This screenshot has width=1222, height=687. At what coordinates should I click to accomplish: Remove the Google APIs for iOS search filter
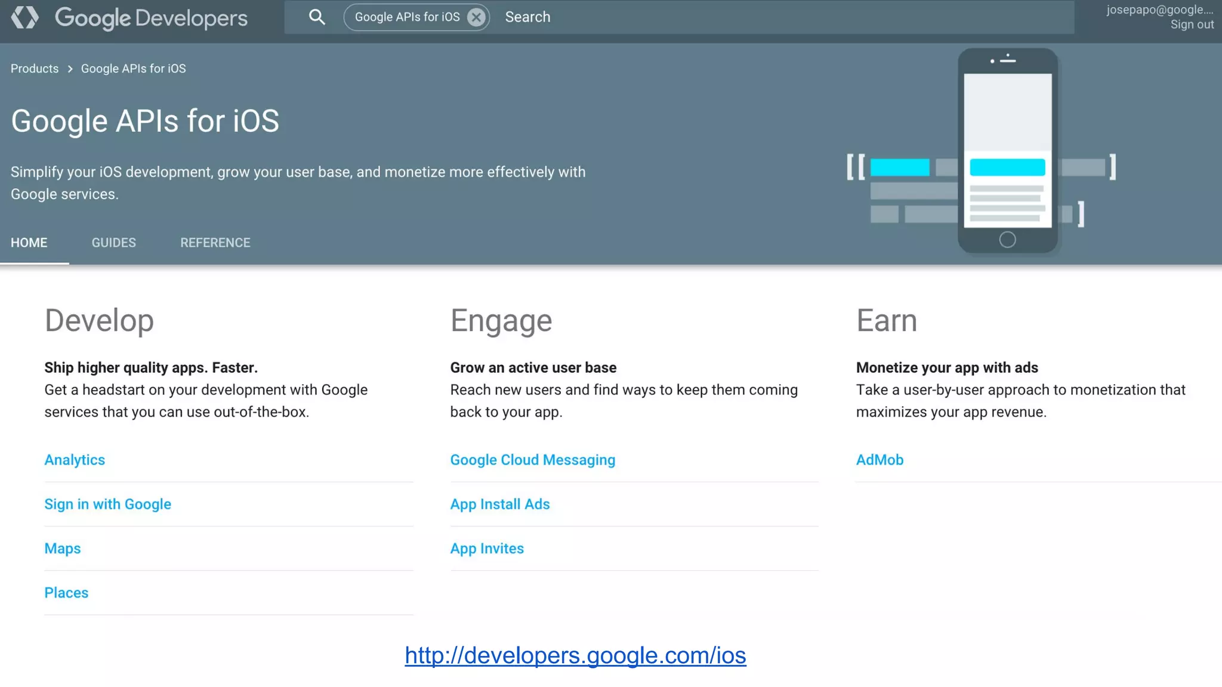pos(476,17)
